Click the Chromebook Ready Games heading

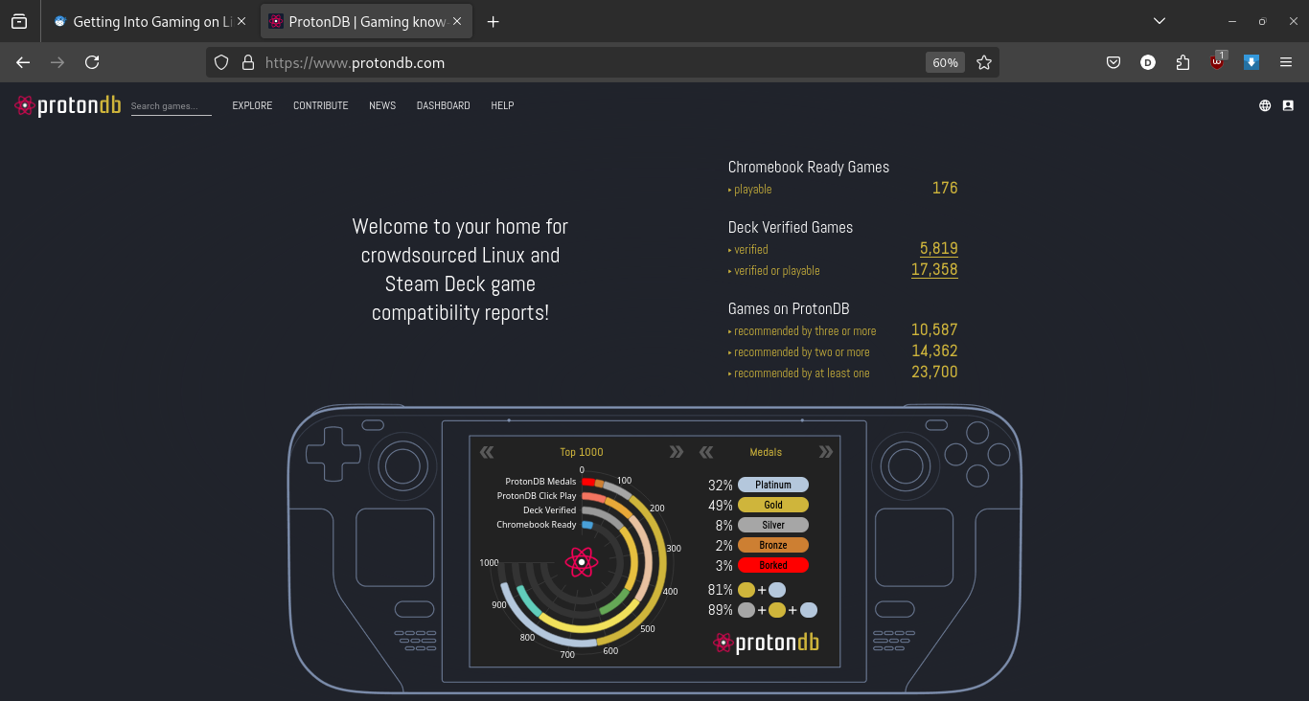(x=809, y=167)
